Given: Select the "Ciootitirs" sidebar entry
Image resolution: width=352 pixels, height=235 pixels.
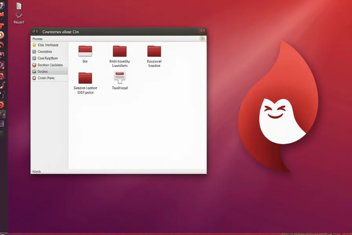Looking at the screenshot, I should (44, 52).
